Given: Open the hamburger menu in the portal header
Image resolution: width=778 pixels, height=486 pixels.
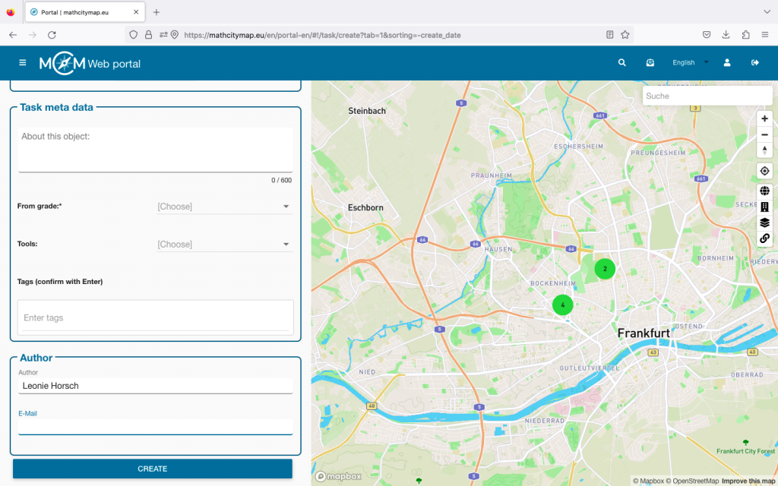Looking at the screenshot, I should click(x=22, y=63).
